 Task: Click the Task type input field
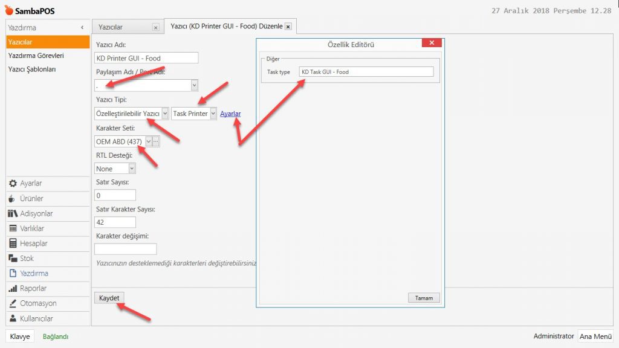click(x=366, y=72)
